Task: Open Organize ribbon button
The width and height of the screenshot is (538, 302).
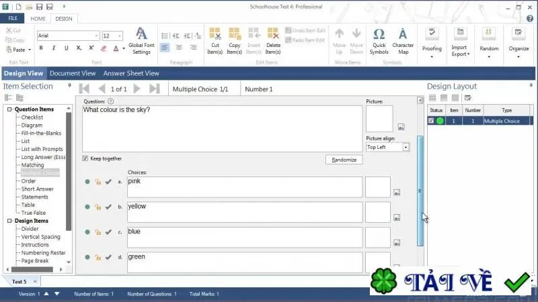Action: [x=518, y=43]
